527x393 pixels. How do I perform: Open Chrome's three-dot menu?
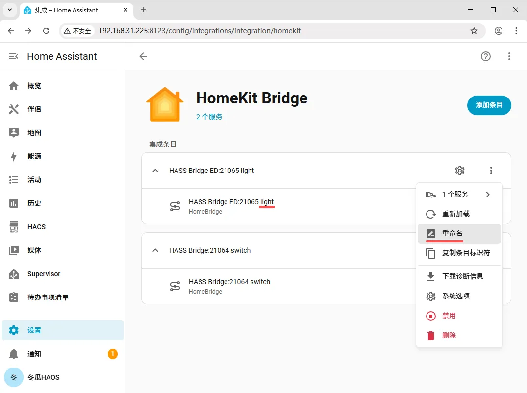516,31
